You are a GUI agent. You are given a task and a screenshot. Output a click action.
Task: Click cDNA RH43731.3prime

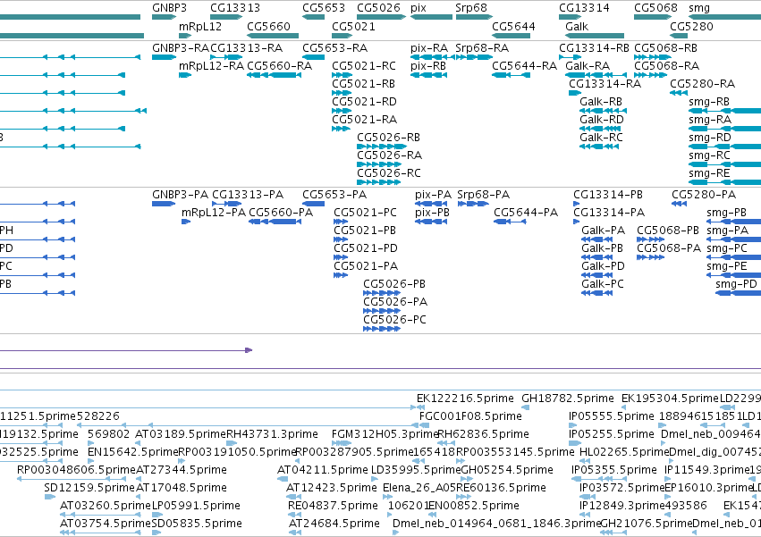[272, 434]
